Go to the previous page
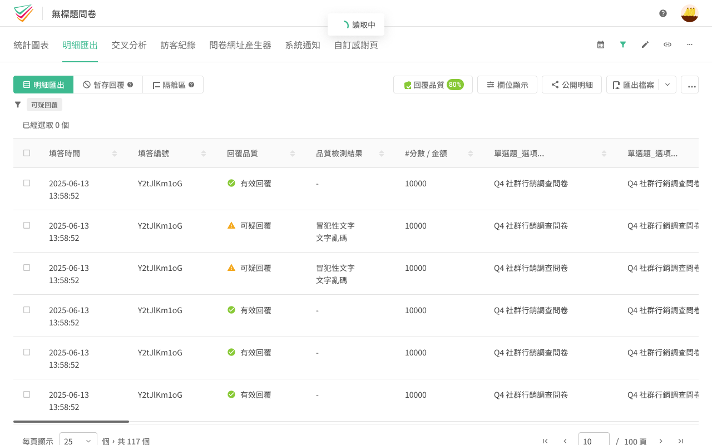Screen dimensions: 712x445 click(565, 441)
